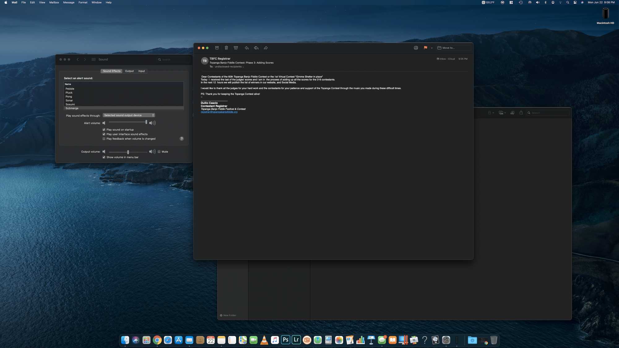
Task: Click the Output volume slider
Action: pos(128,152)
